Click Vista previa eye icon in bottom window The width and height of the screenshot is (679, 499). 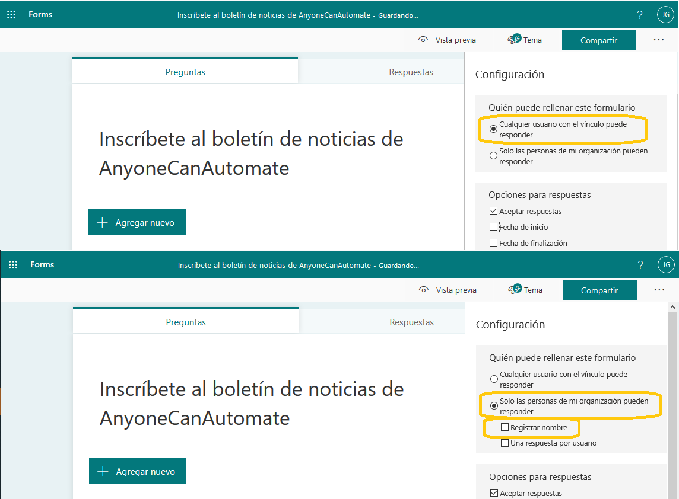pyautogui.click(x=424, y=290)
